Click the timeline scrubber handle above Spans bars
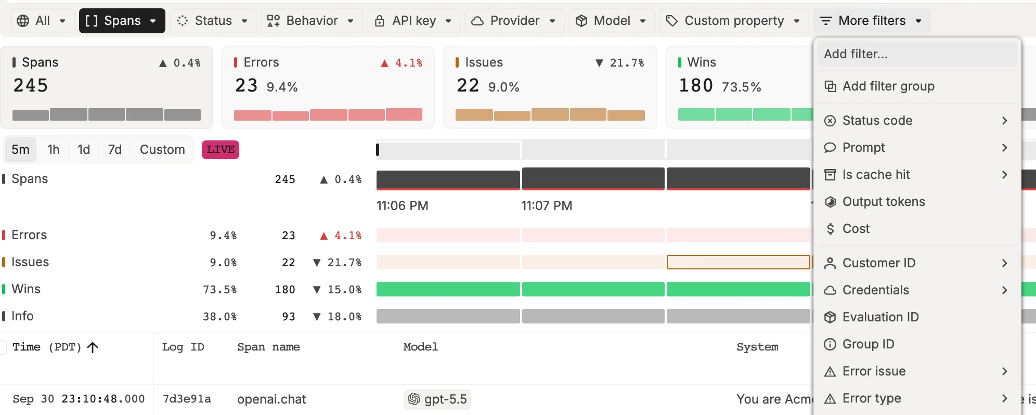Viewport: 1036px width, 415px height. pos(378,150)
